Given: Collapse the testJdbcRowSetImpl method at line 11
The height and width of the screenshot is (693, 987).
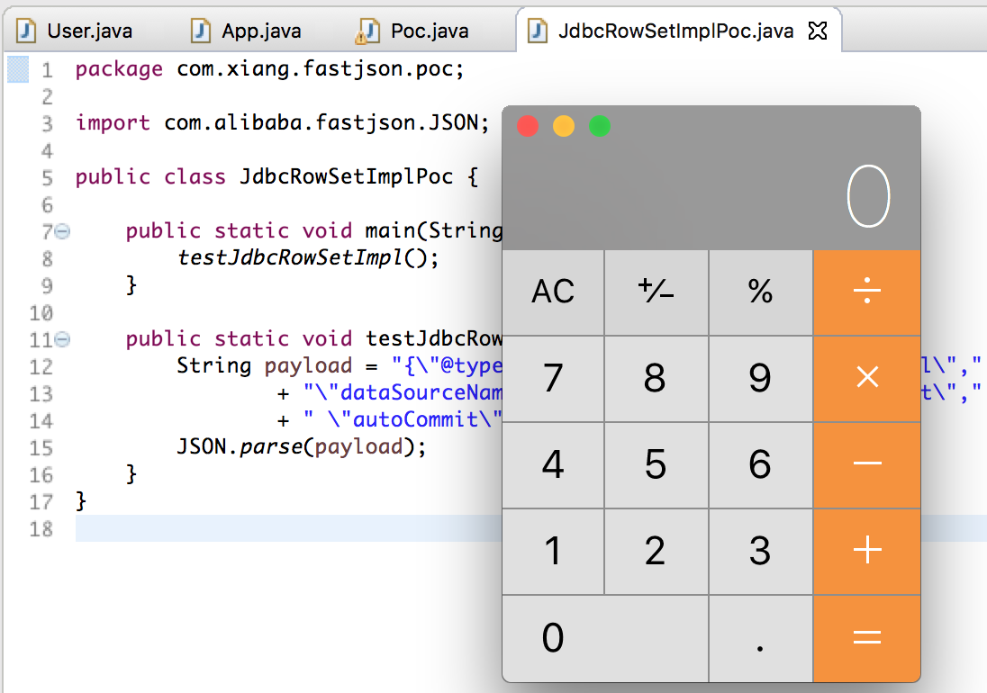Looking at the screenshot, I should tap(62, 339).
